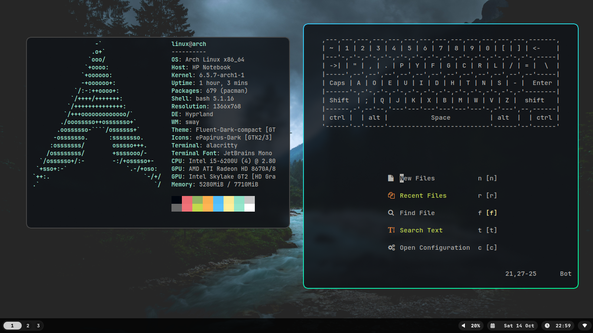Click the Terminal Font: JetBrains Mono line
The image size is (593, 333).
tap(222, 153)
